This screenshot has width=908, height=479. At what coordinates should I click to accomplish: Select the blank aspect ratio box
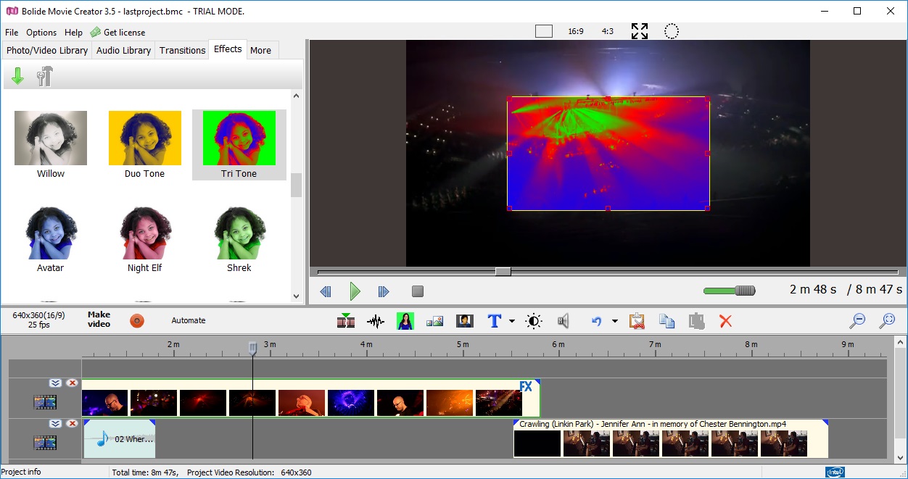pyautogui.click(x=544, y=31)
